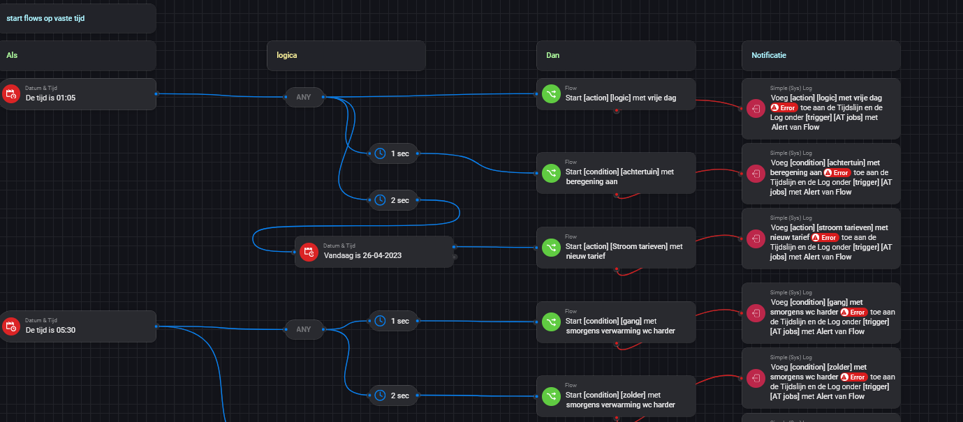This screenshot has width=963, height=422.
Task: Open the 'De tijd is 05:30' trigger card
Action: (78, 326)
